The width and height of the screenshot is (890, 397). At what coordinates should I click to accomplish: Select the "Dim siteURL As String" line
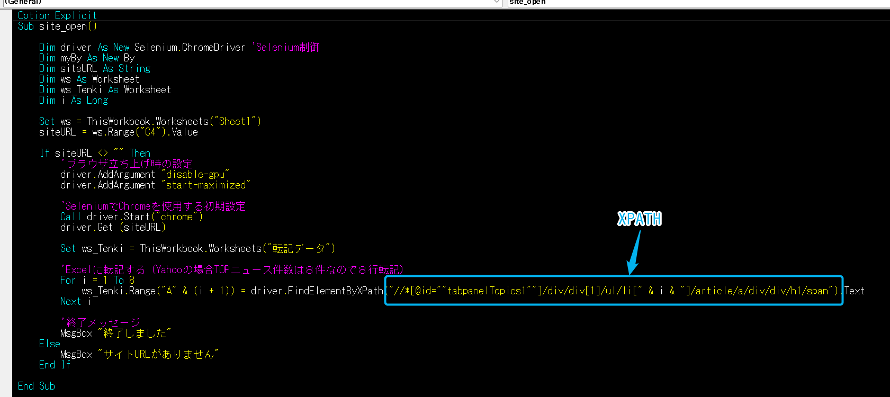pos(95,68)
